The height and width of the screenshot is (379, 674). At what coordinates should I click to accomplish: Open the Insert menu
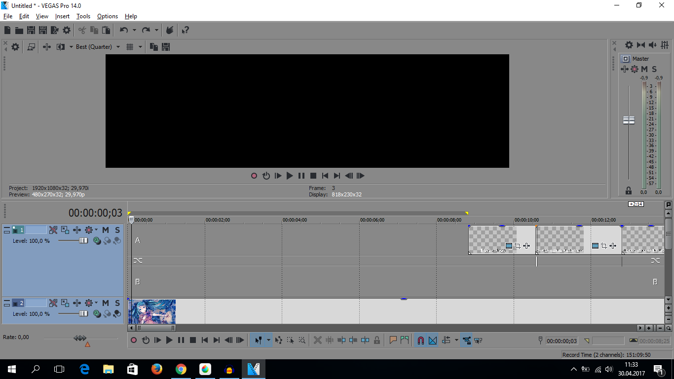[62, 16]
